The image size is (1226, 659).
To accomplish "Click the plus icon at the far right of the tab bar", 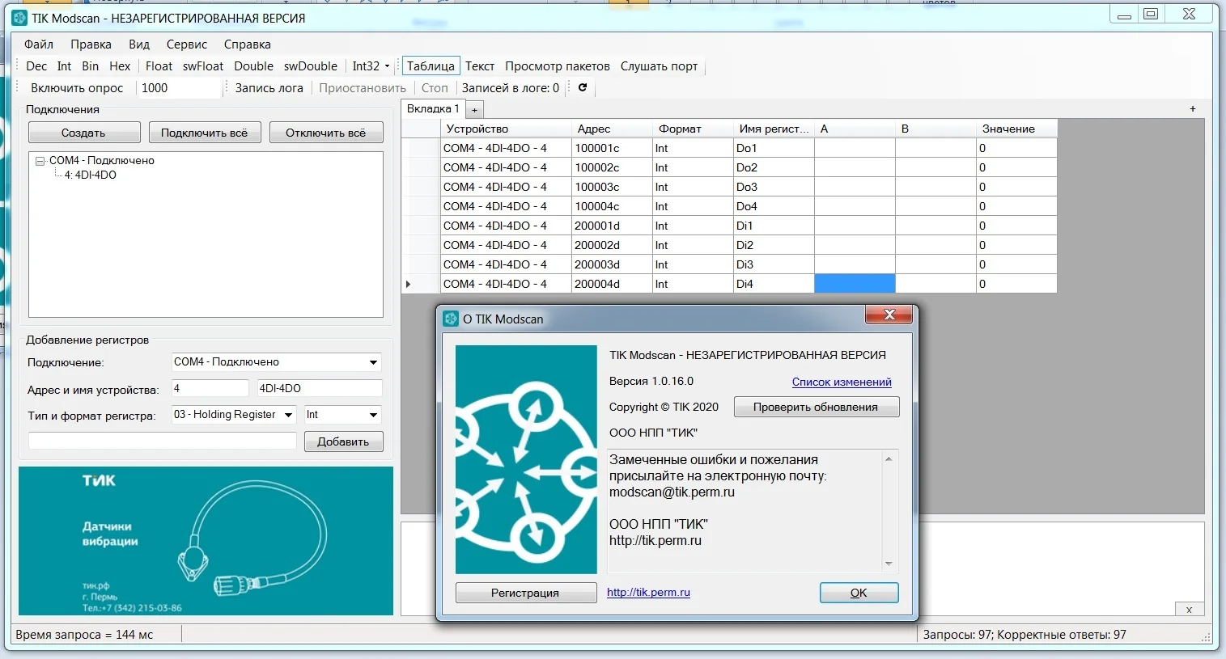I will pos(1192,108).
